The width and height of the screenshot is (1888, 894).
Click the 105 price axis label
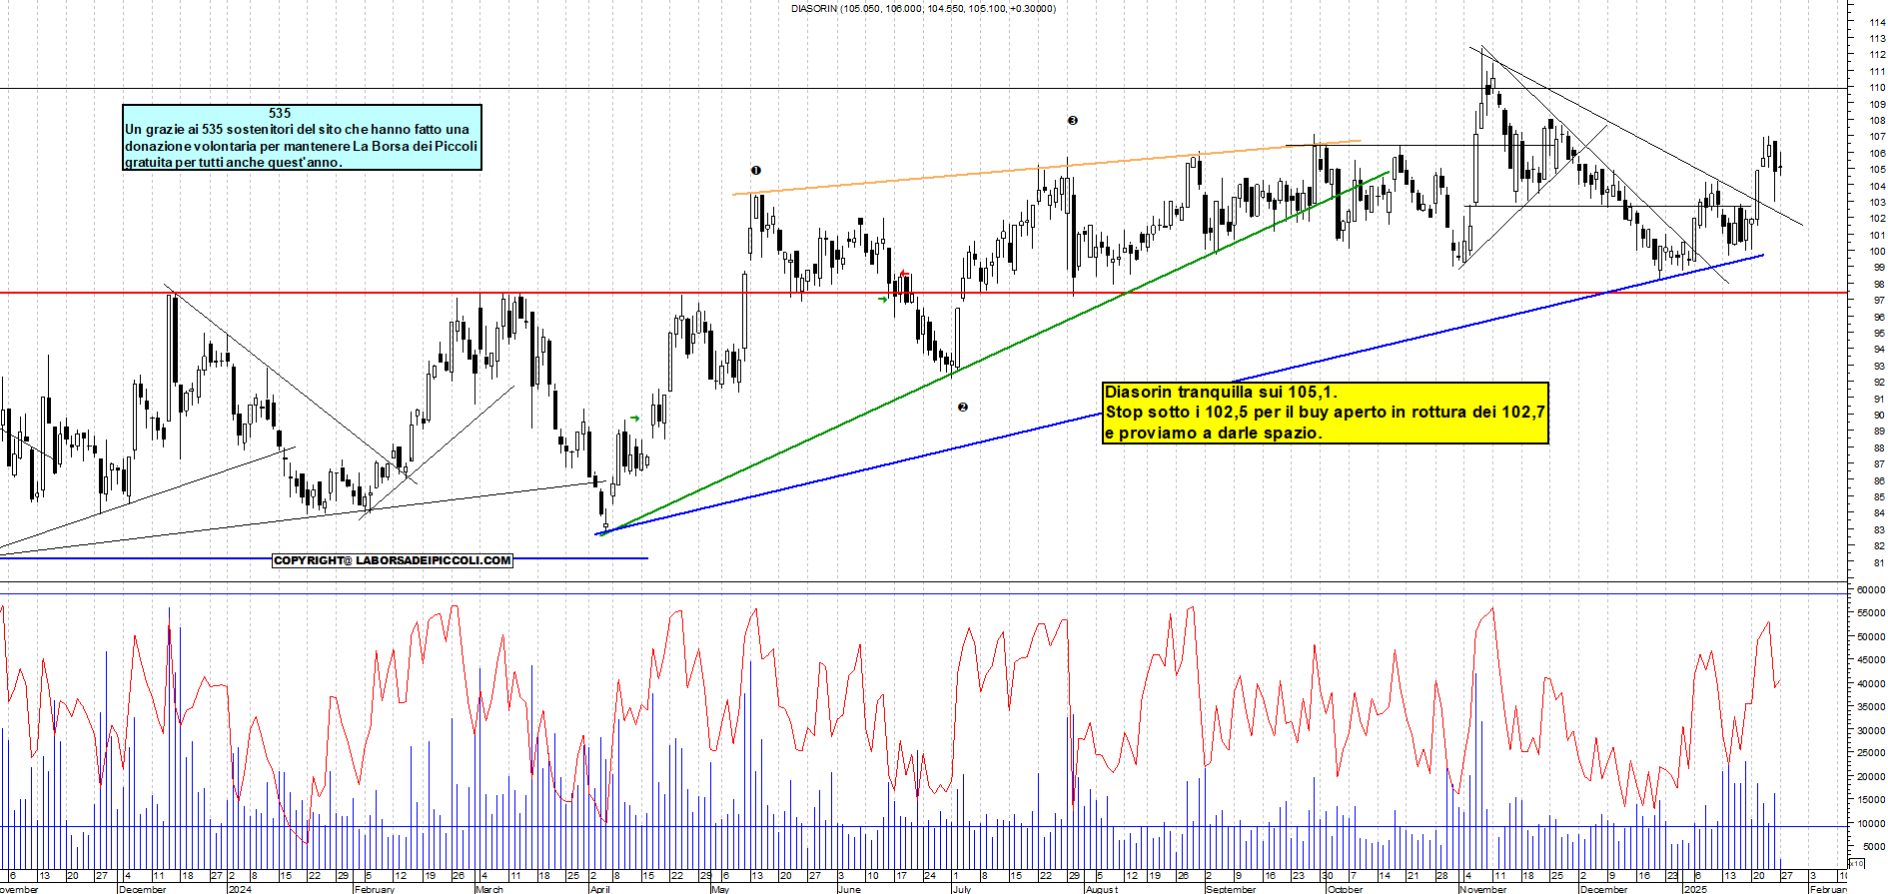1878,170
